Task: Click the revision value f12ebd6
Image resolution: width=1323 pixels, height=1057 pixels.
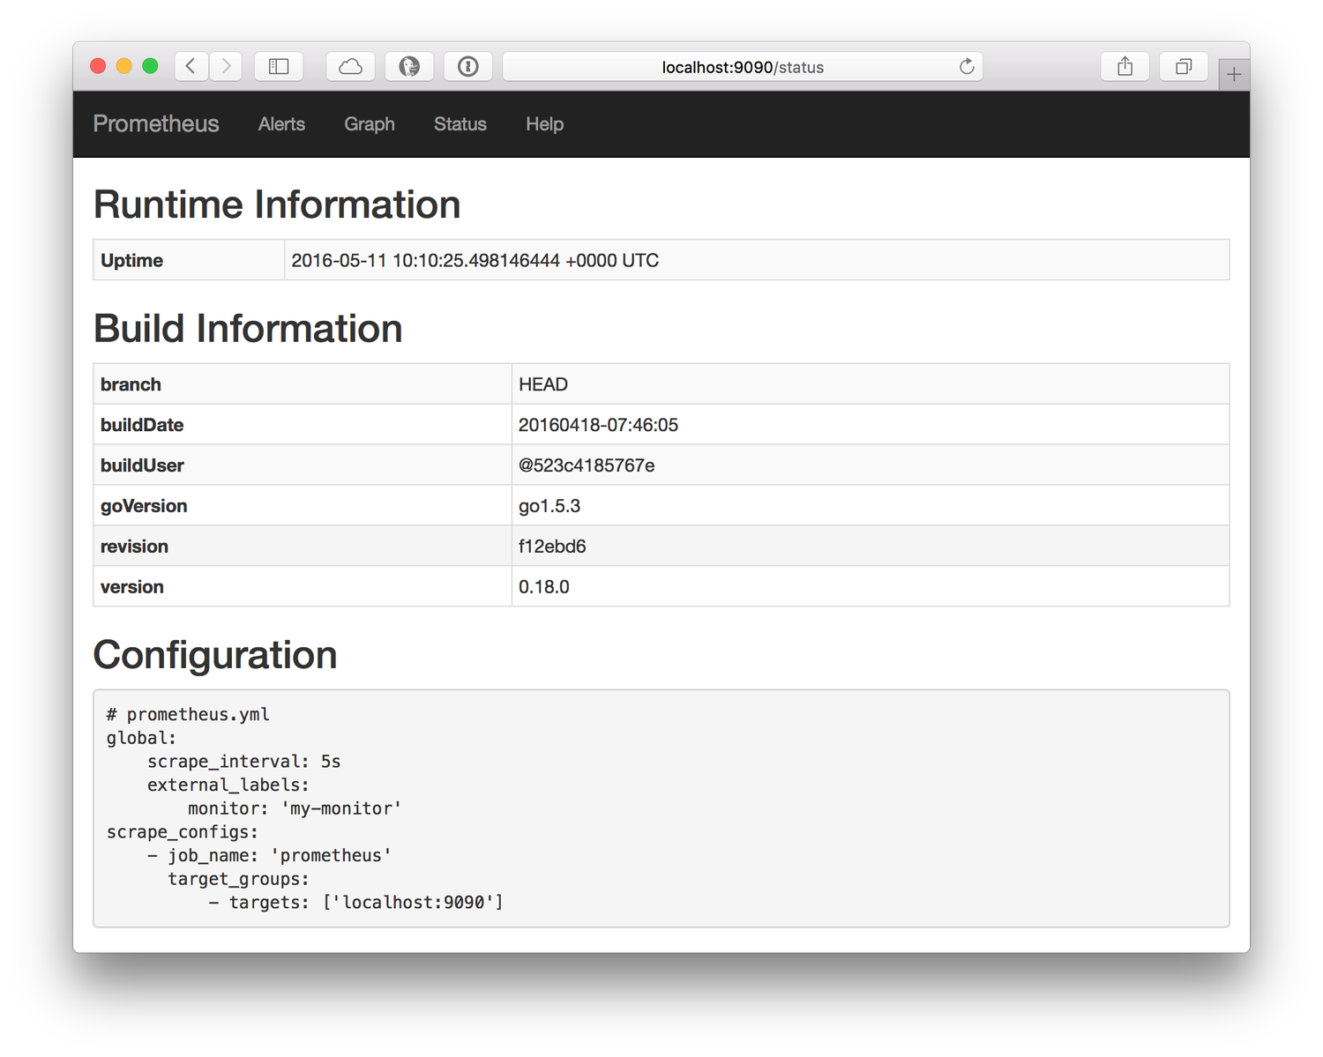Action: coord(552,547)
